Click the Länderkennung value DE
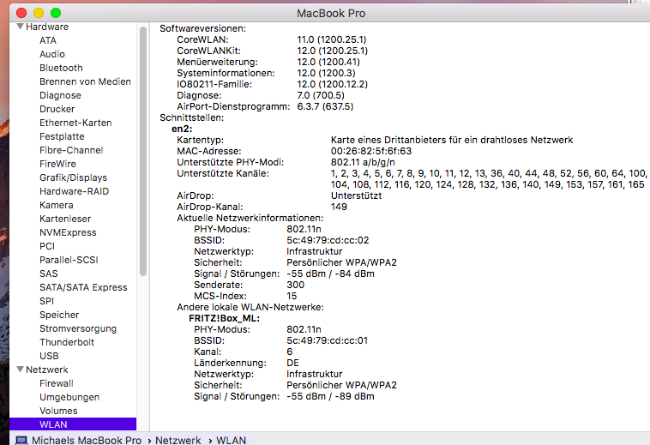This screenshot has width=650, height=445. tap(292, 363)
